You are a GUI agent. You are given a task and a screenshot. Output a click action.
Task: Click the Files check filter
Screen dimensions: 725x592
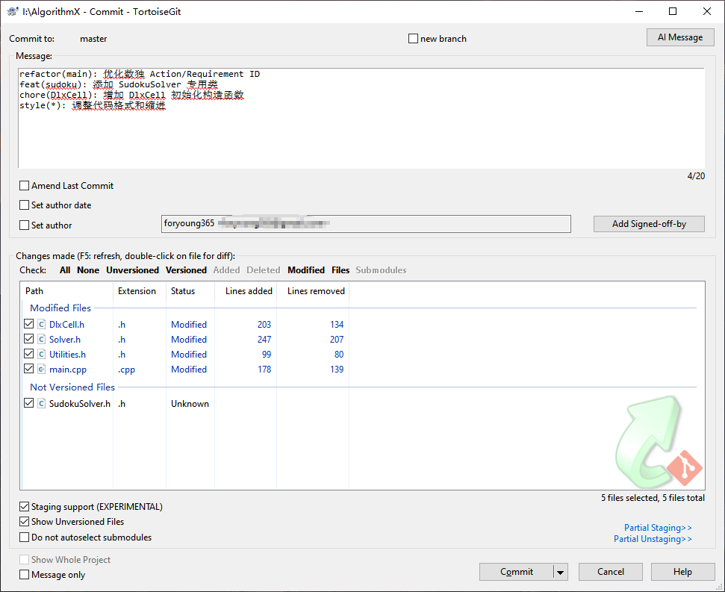click(x=340, y=270)
